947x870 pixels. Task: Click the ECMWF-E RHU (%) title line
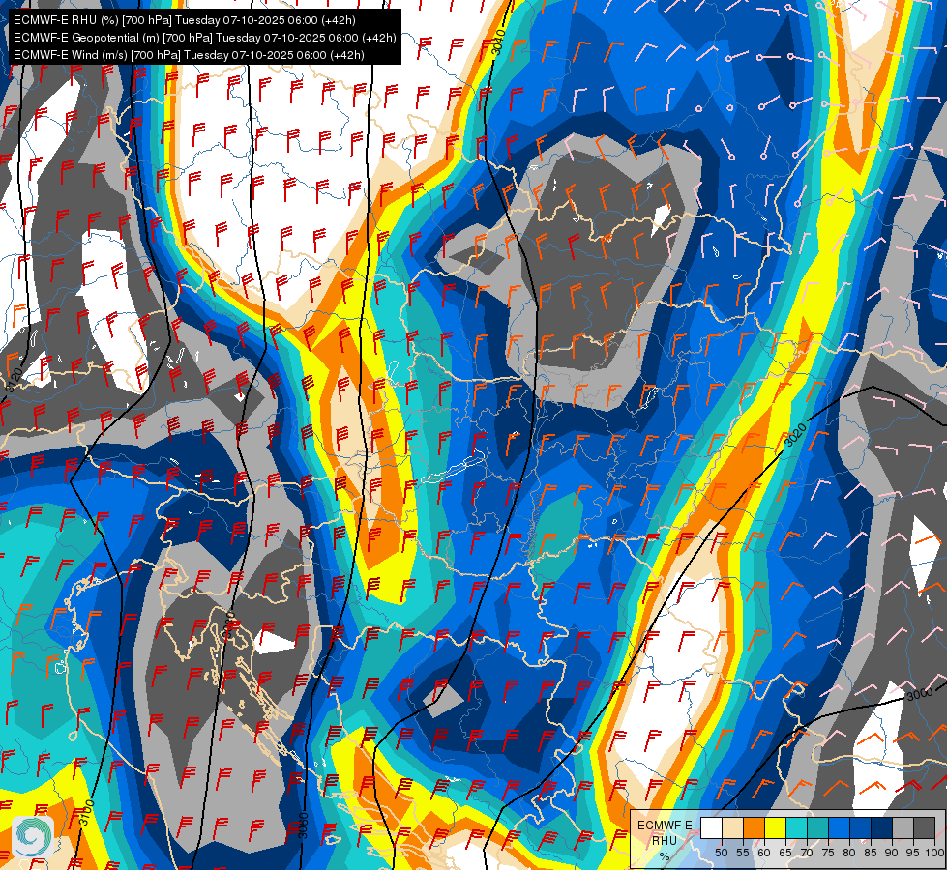[184, 20]
